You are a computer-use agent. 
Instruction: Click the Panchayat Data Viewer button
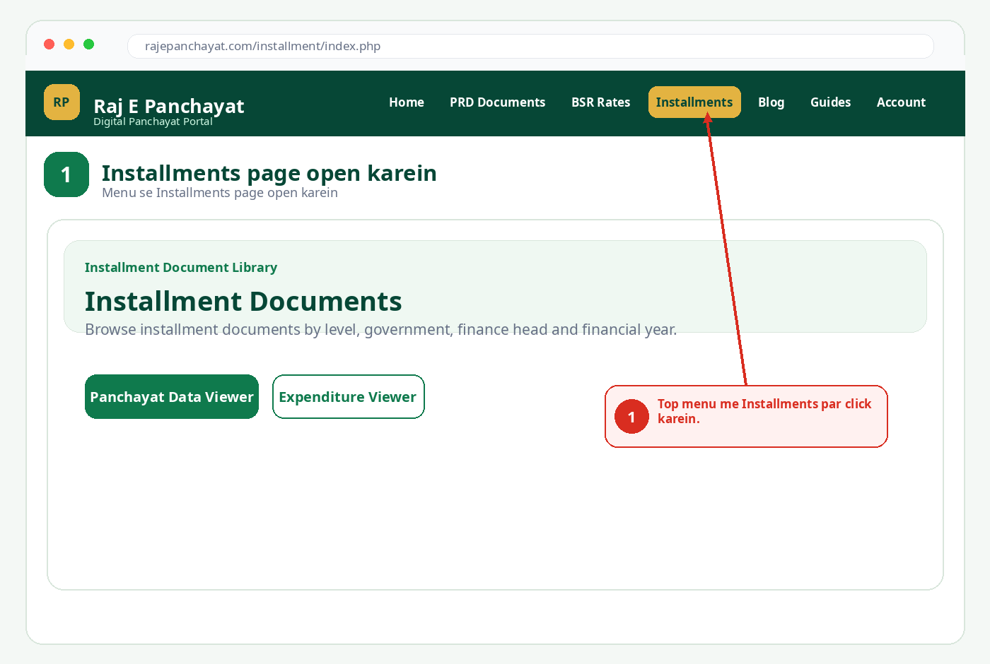click(x=172, y=397)
